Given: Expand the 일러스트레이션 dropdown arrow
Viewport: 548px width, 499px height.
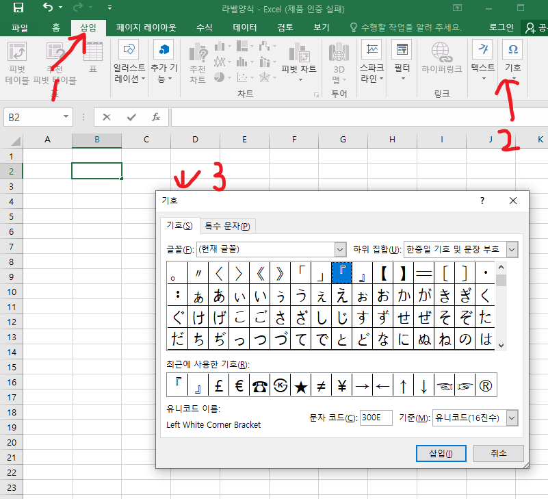Looking at the screenshot, I should [x=143, y=79].
